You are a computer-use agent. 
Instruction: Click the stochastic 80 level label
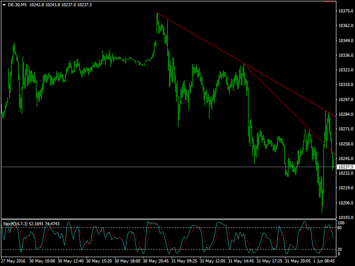point(340,228)
